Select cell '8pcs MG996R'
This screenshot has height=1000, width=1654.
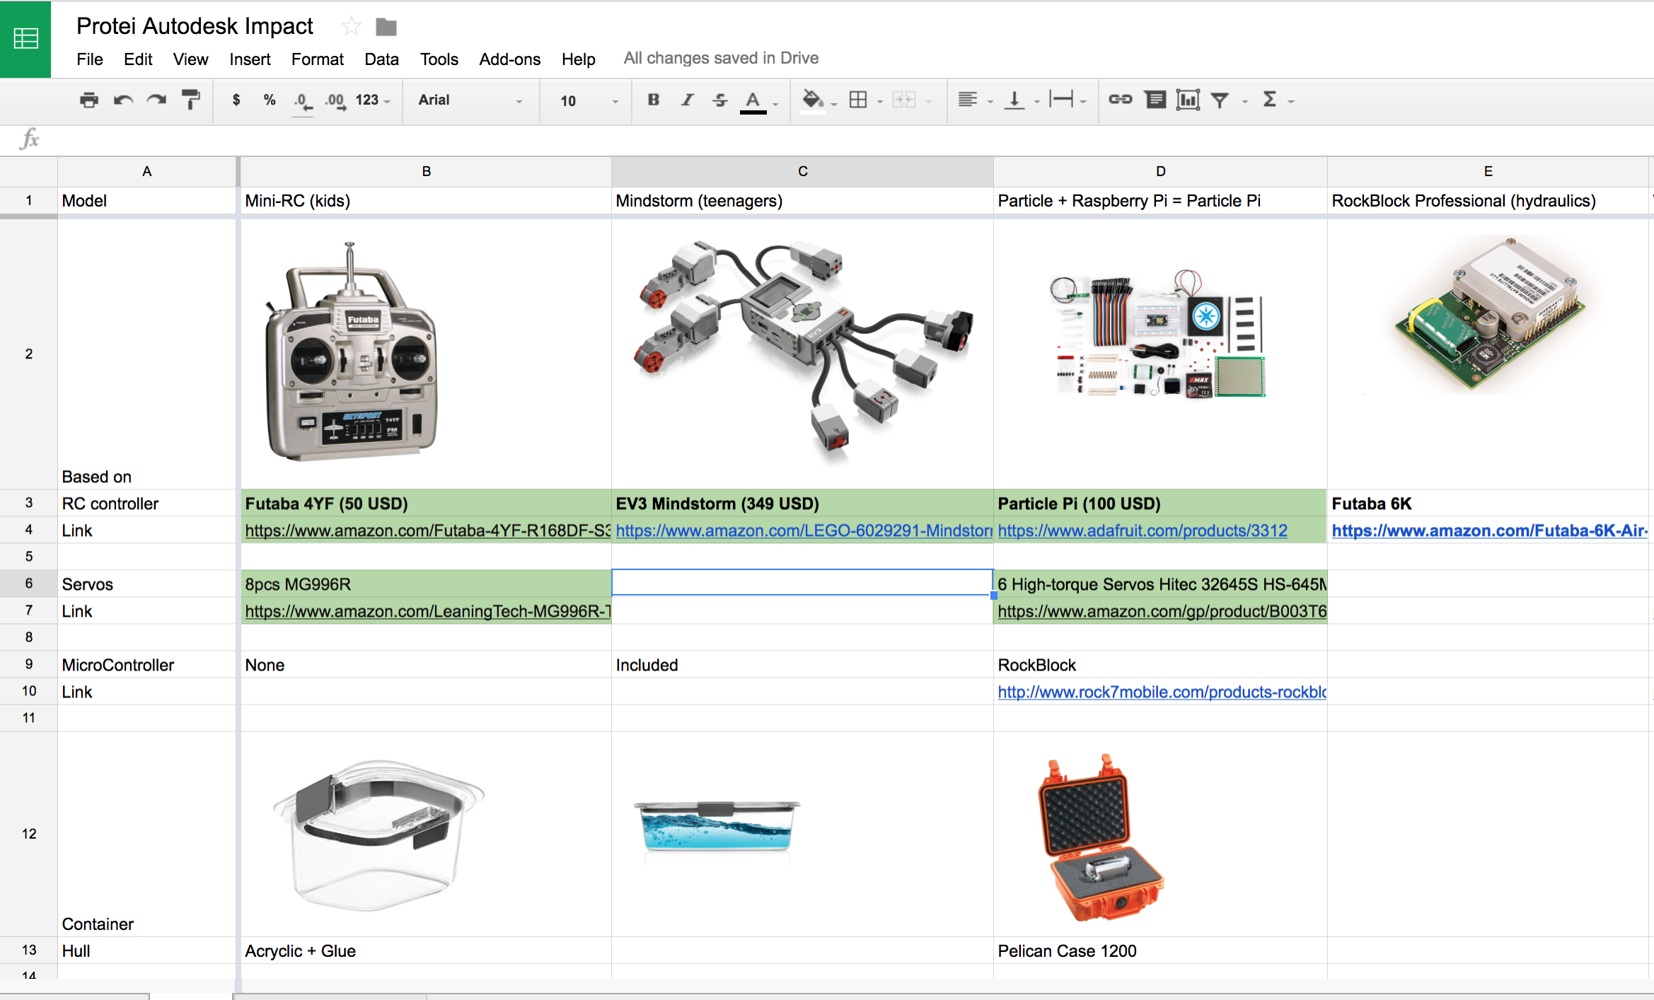(x=426, y=584)
